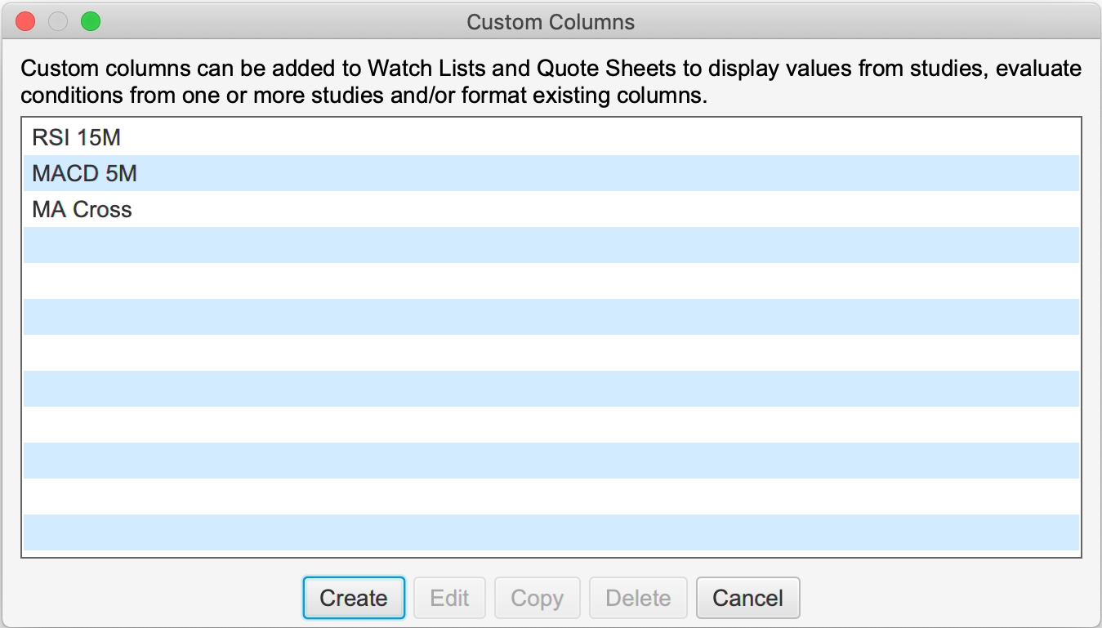Viewport: 1102px width, 628px height.
Task: Select the MA Cross entry
Action: 551,209
